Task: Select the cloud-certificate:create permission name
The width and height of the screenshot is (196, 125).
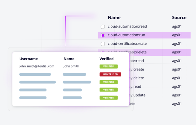Action: [127, 44]
